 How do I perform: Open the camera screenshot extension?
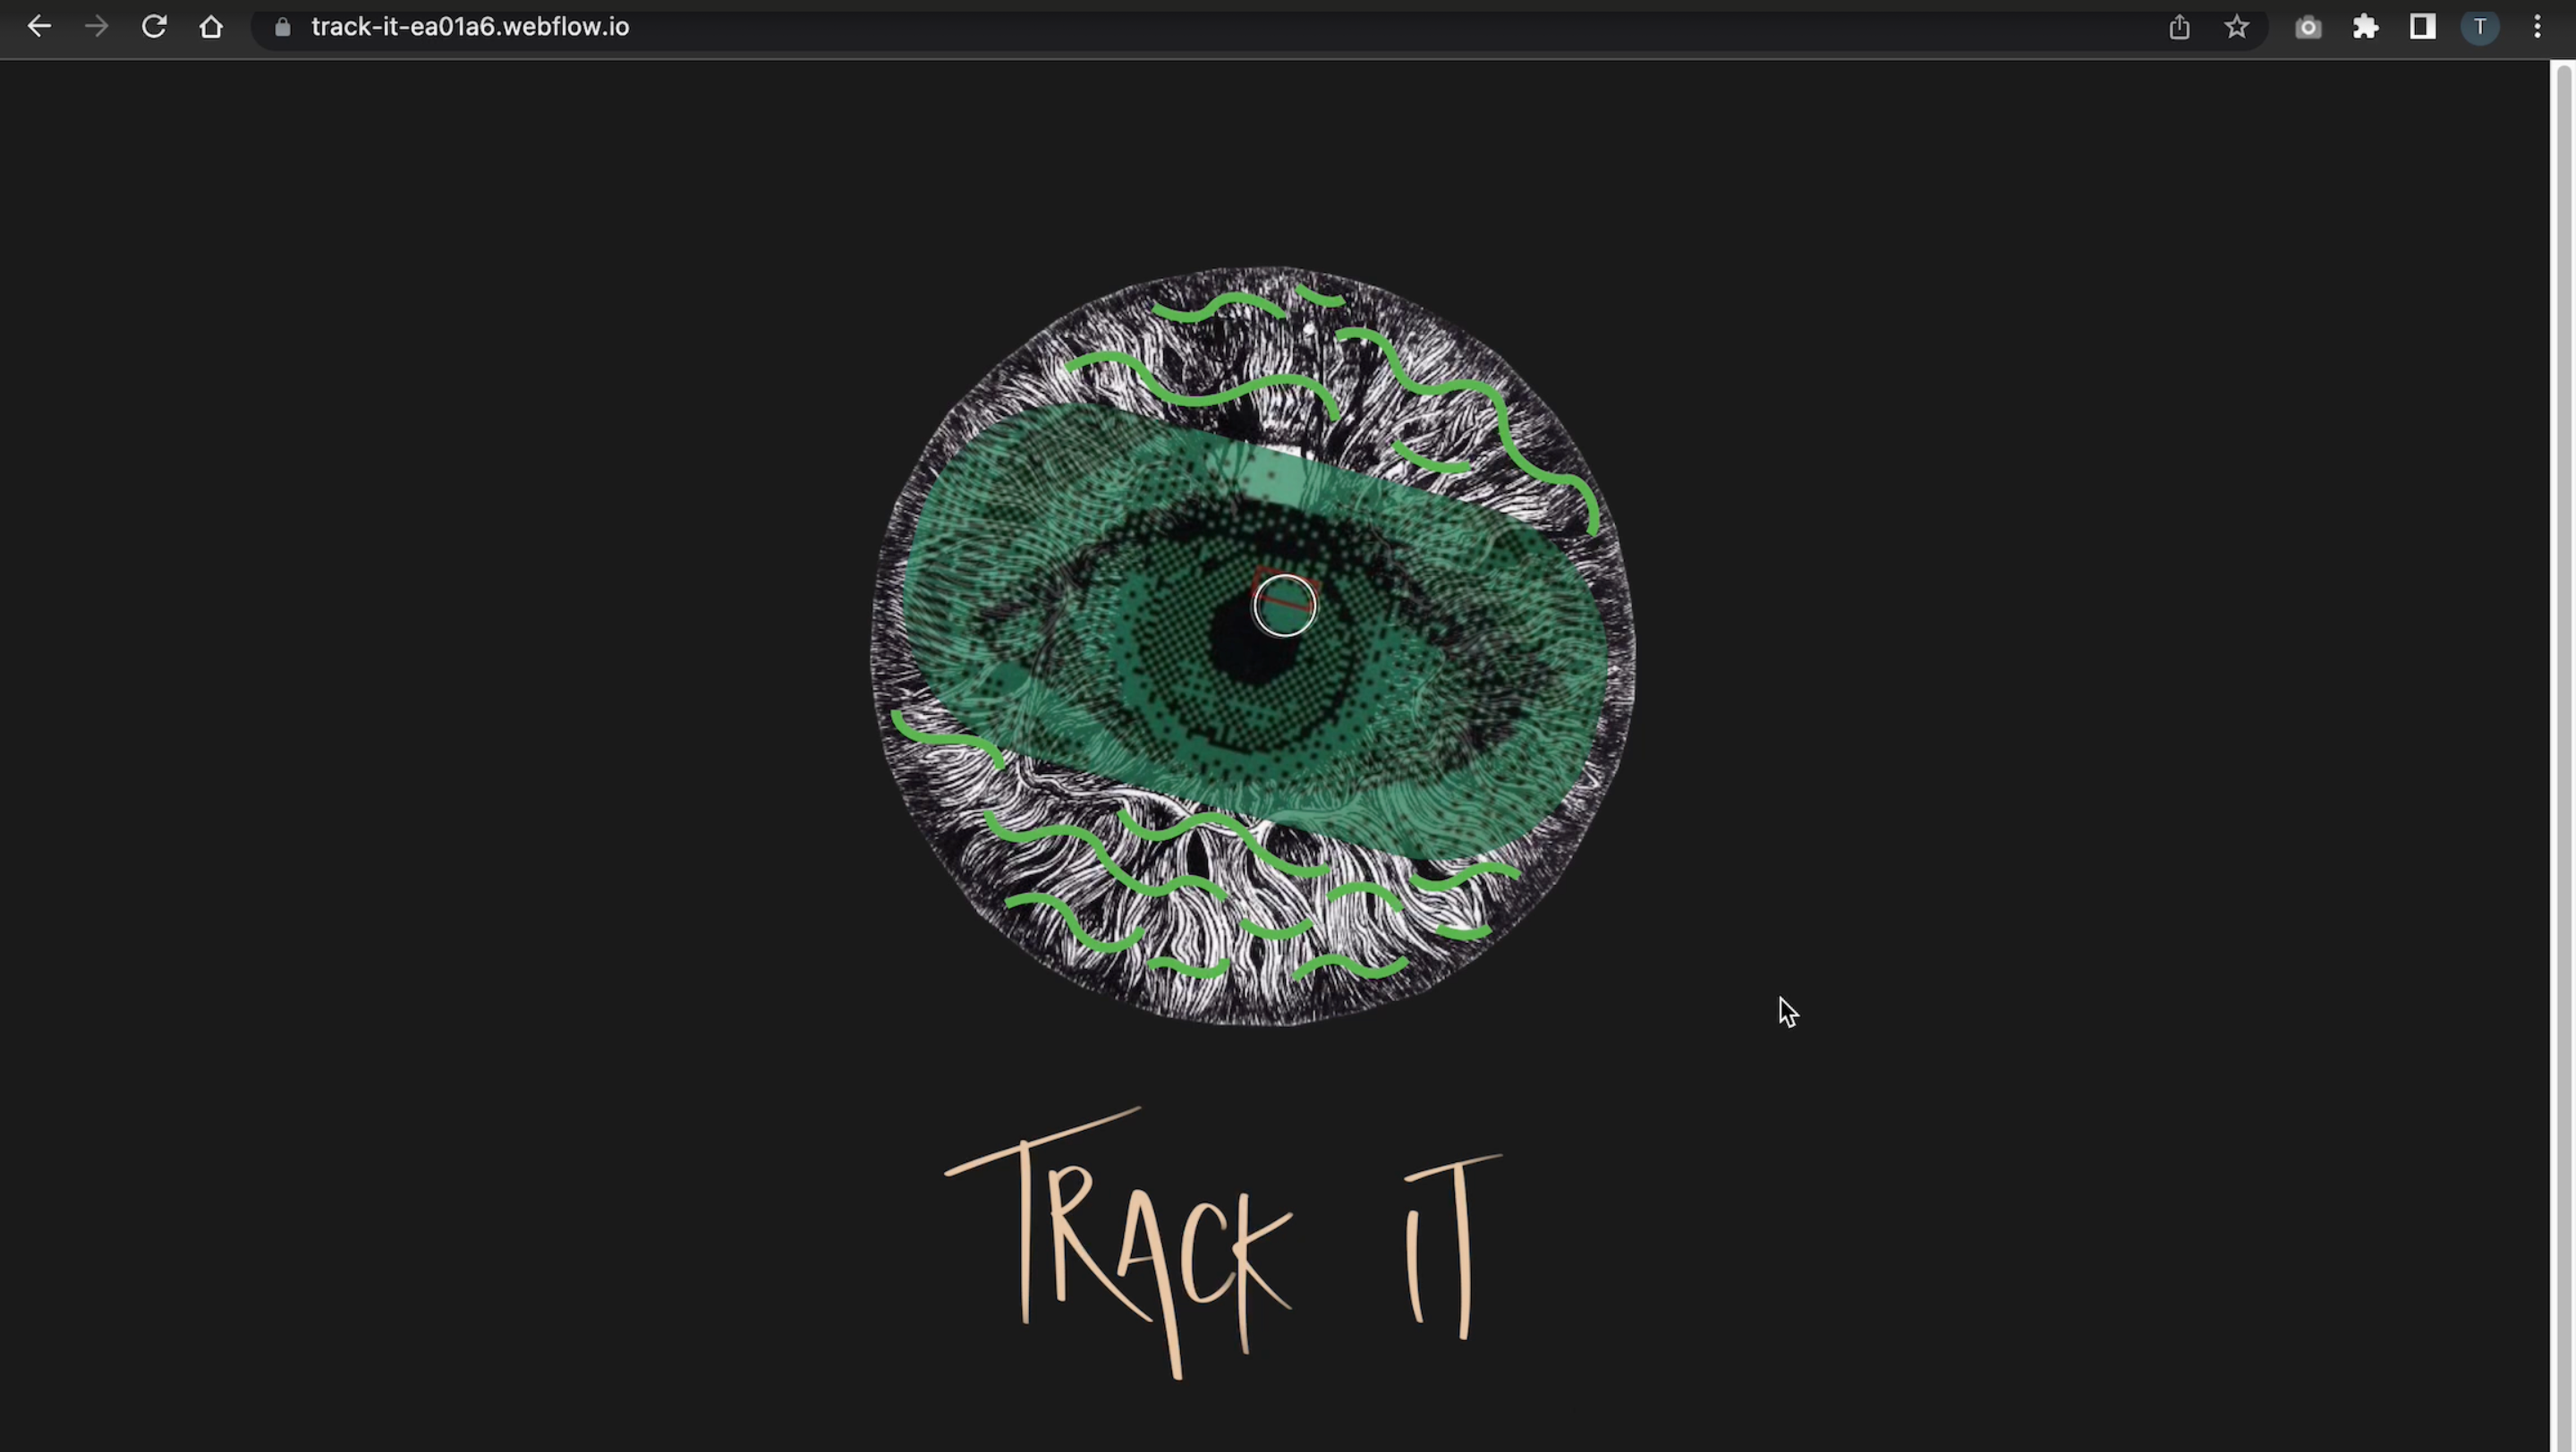click(2308, 27)
